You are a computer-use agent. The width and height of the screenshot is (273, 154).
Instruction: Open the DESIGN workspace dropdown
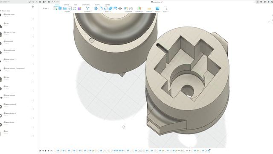coord(46,8)
